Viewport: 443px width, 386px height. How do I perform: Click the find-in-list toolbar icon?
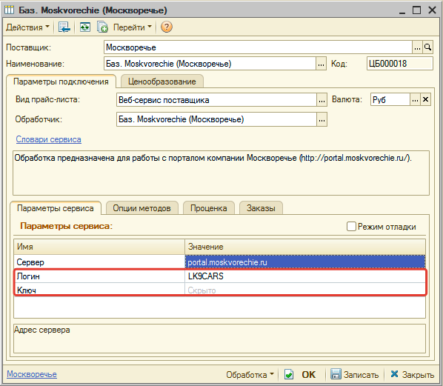click(64, 27)
